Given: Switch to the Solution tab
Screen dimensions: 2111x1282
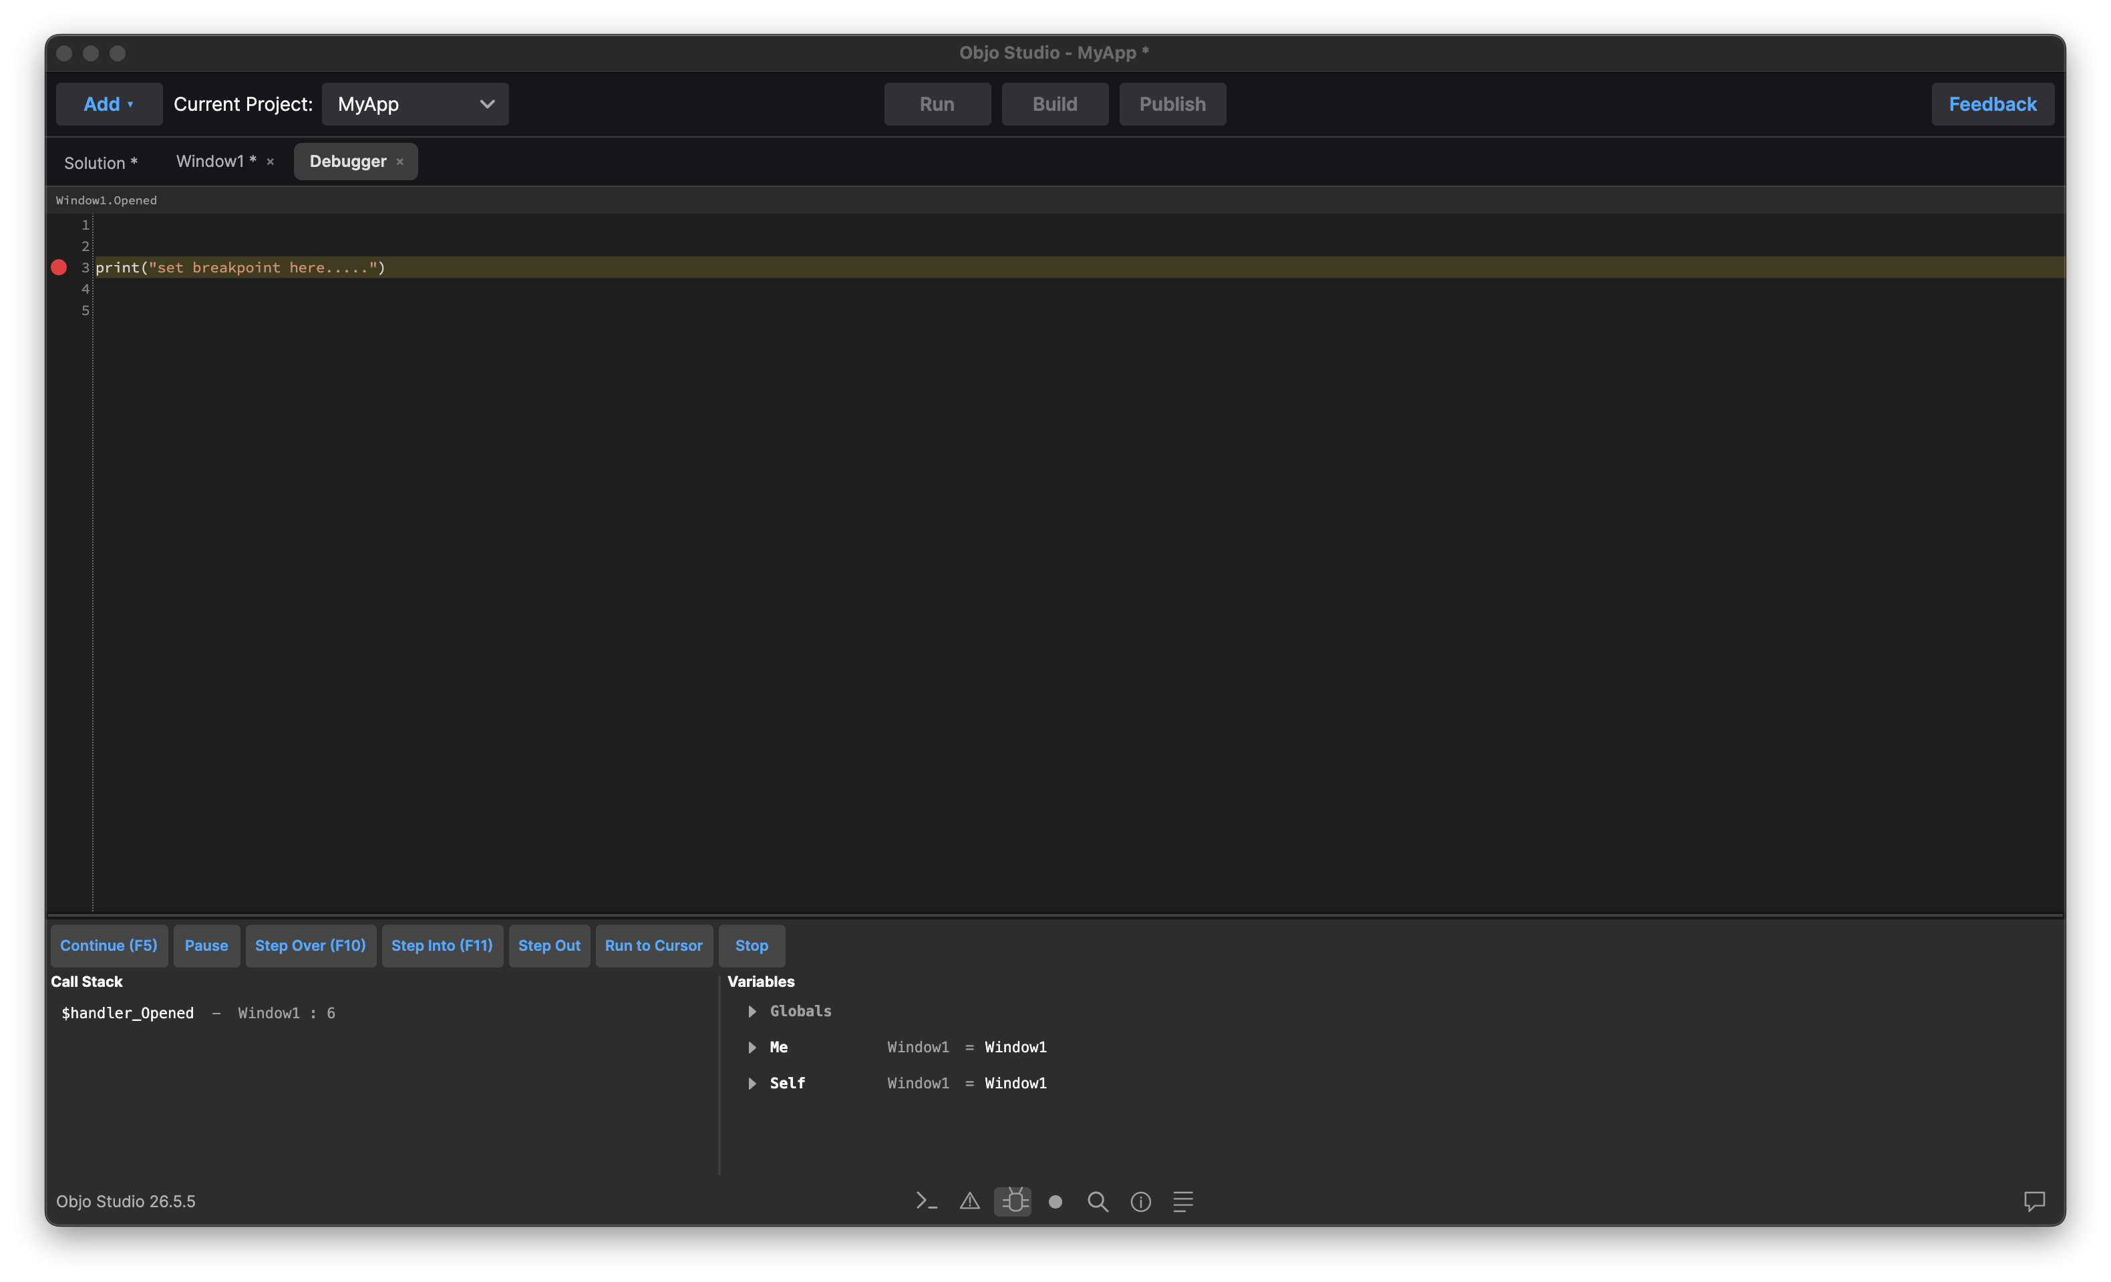Looking at the screenshot, I should [101, 162].
